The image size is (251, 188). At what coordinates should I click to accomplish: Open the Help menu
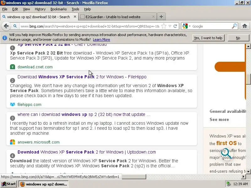[x=88, y=9]
